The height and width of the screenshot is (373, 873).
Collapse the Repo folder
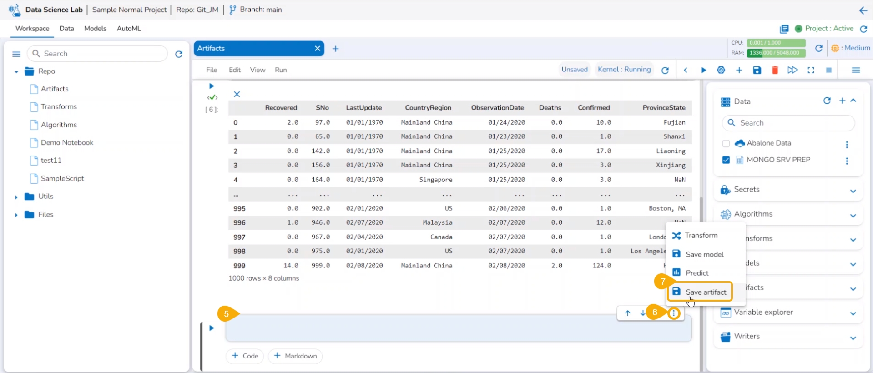16,72
